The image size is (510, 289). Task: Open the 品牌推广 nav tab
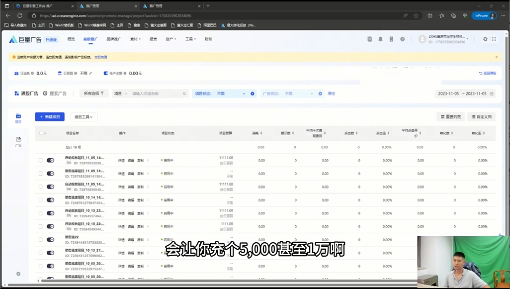114,39
